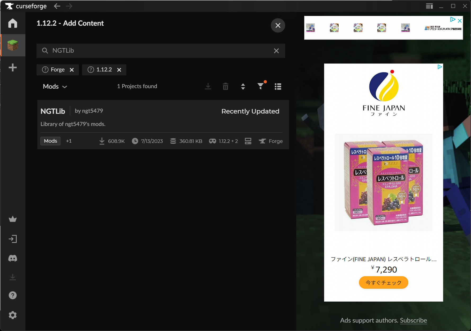The width and height of the screenshot is (471, 331).
Task: Click the layout toggle icon in the title bar
Action: point(429,6)
